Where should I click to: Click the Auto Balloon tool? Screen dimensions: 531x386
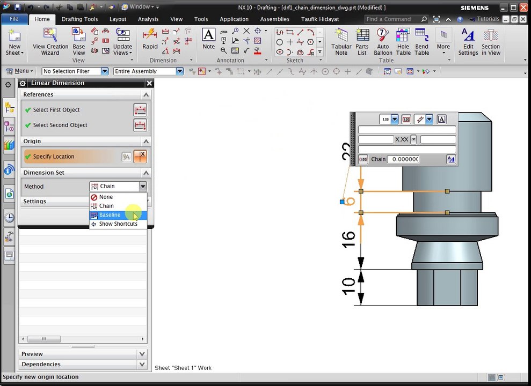pos(383,42)
